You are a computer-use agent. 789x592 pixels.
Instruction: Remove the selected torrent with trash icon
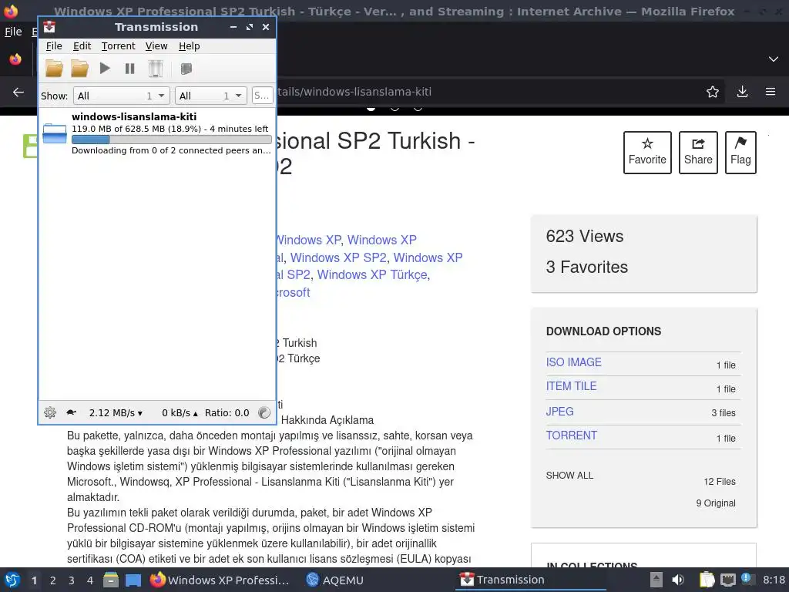(x=156, y=69)
